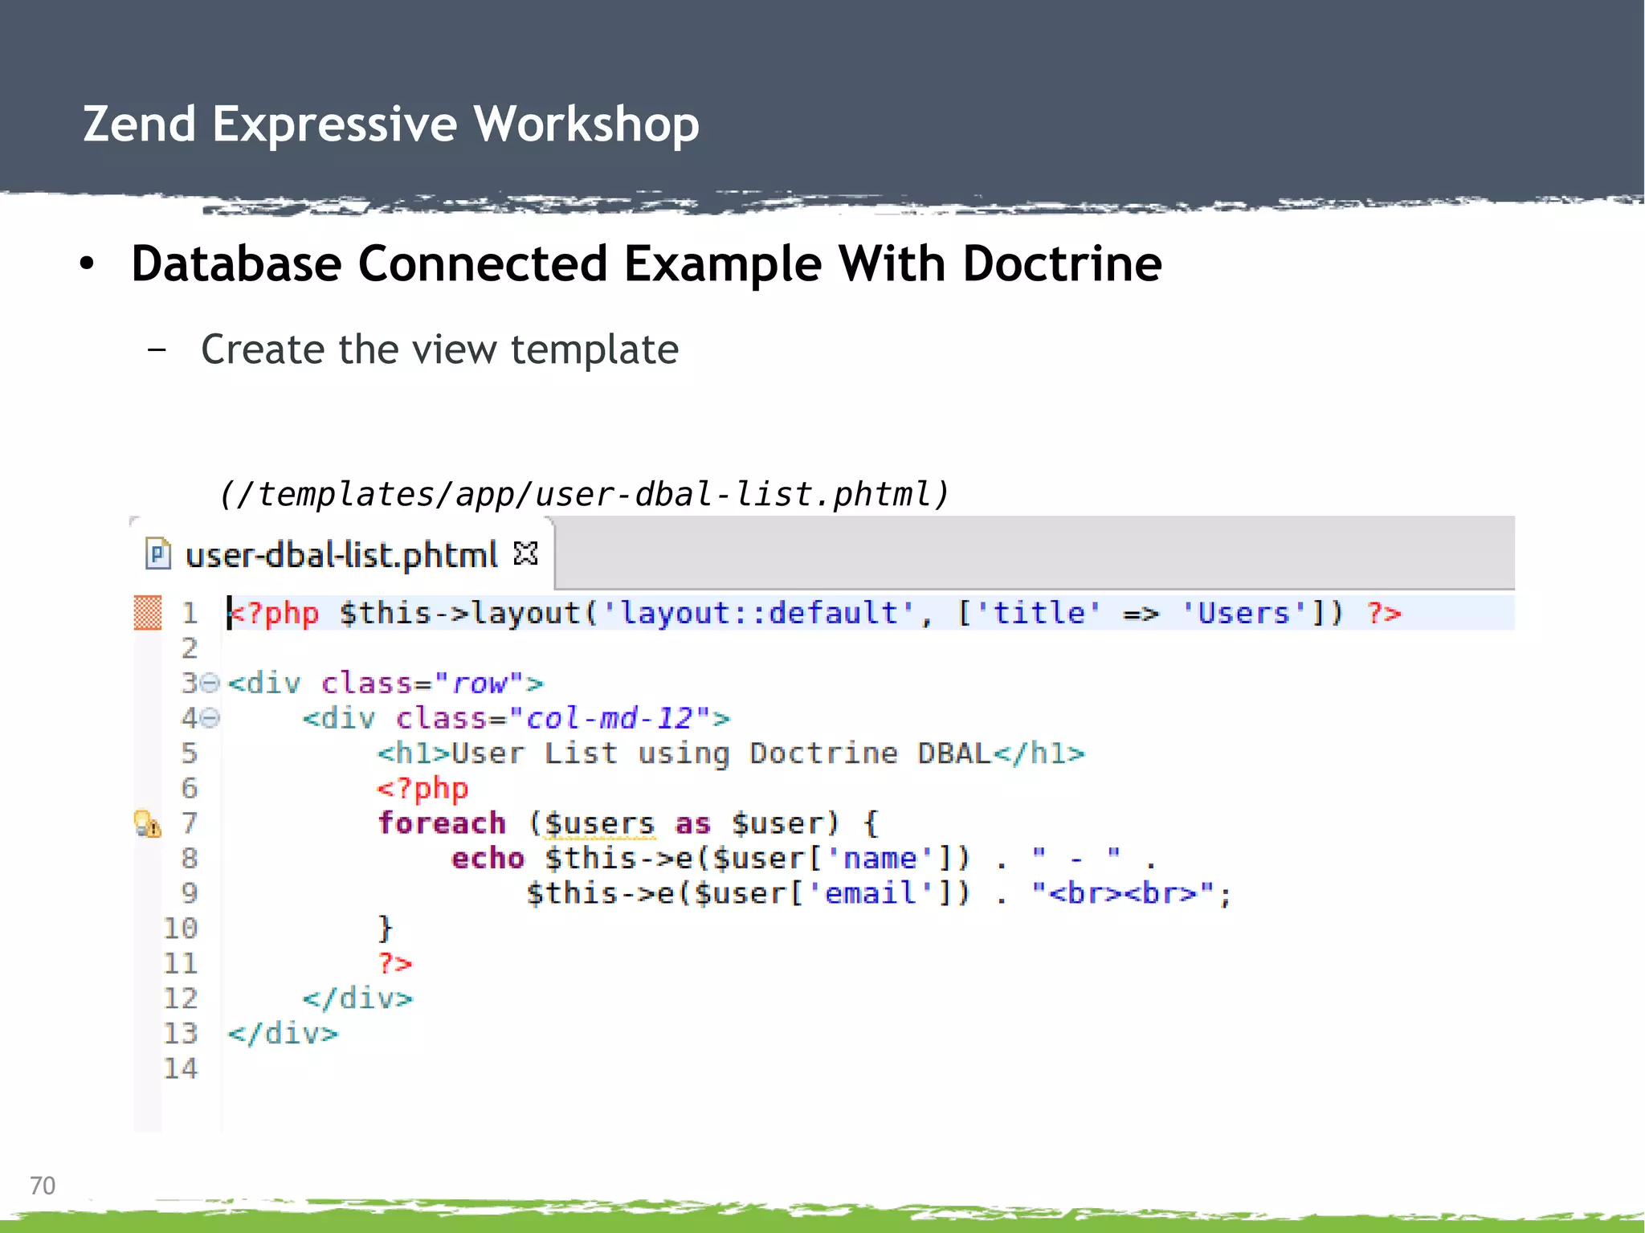Click the red marker on line 1

147,613
